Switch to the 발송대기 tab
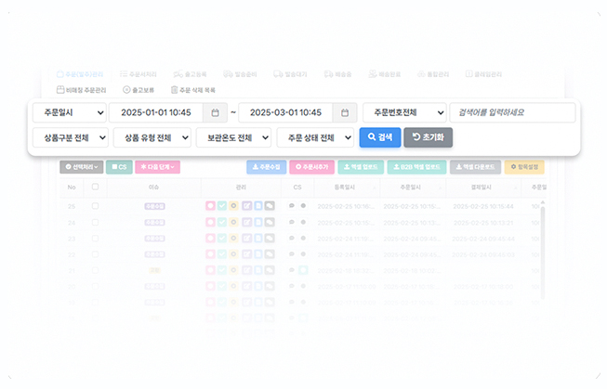This screenshot has width=607, height=389. (290, 74)
